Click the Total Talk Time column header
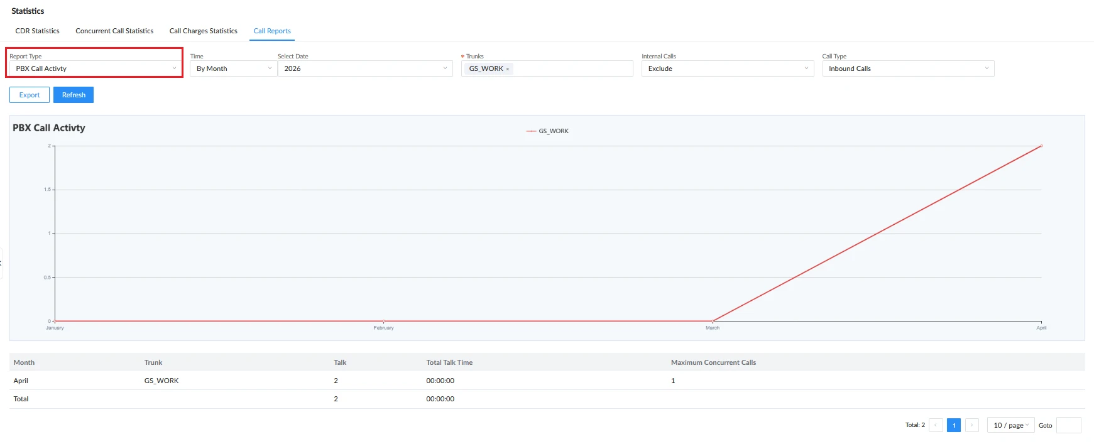 449,362
